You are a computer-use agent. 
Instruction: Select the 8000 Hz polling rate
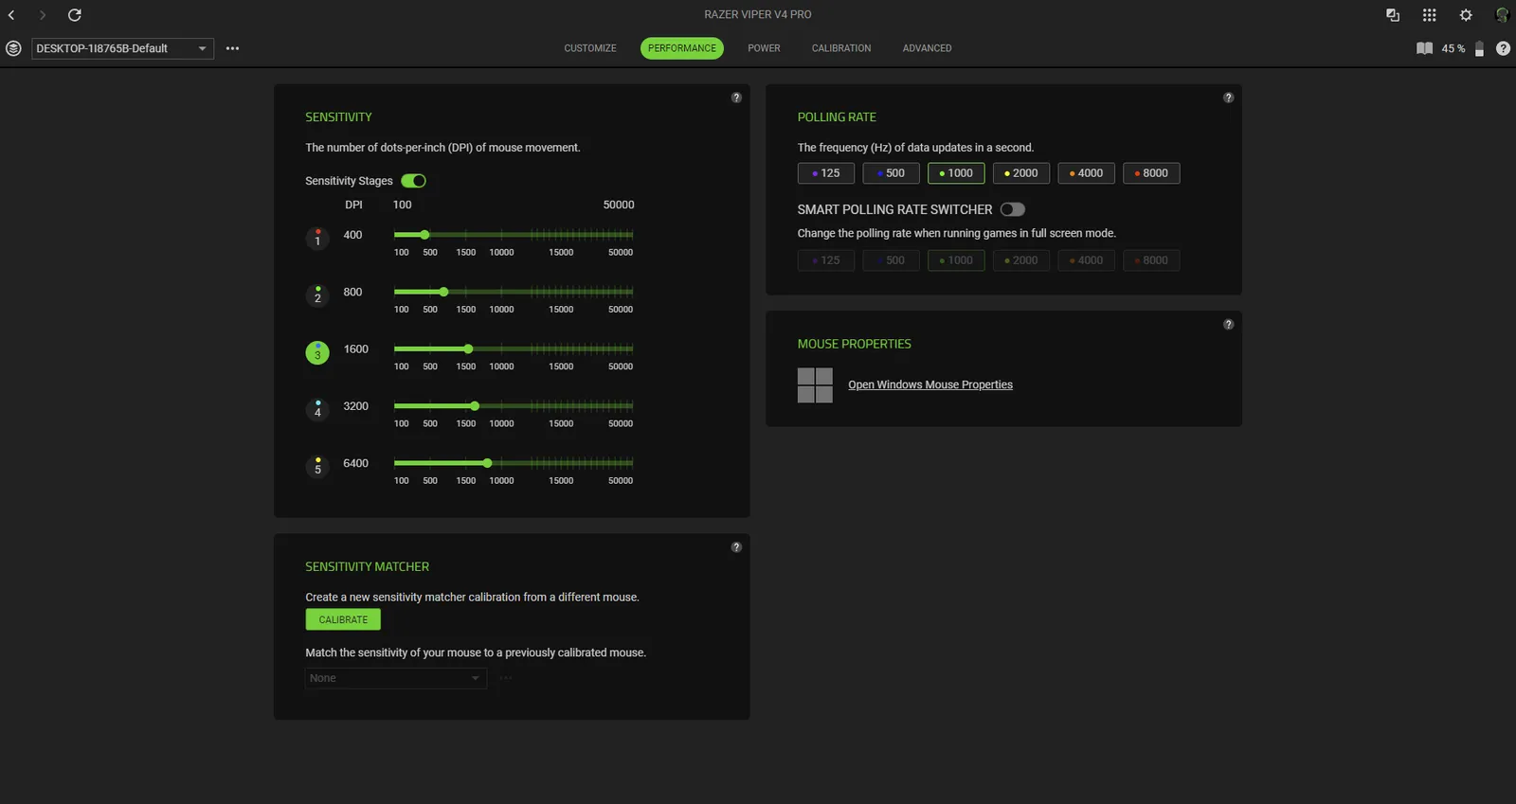1151,173
